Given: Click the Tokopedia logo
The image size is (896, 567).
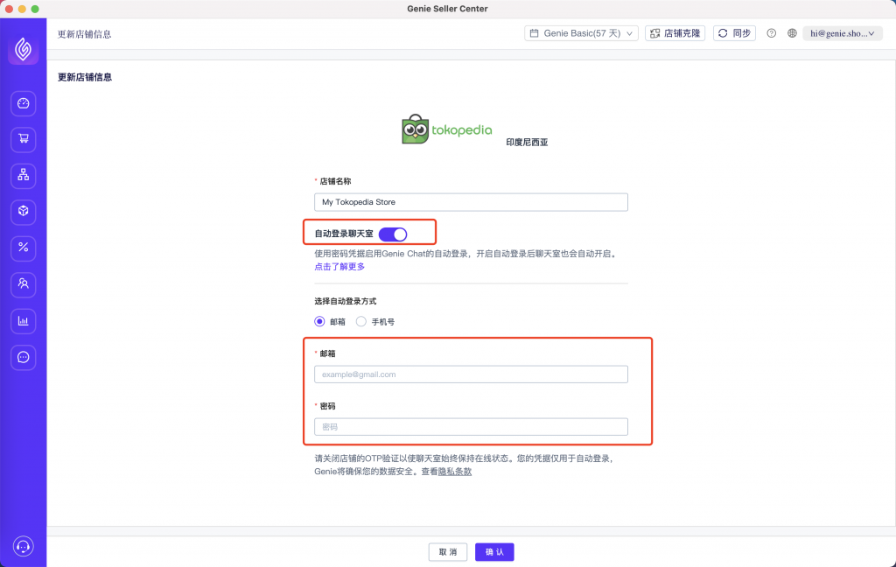Looking at the screenshot, I should [447, 129].
